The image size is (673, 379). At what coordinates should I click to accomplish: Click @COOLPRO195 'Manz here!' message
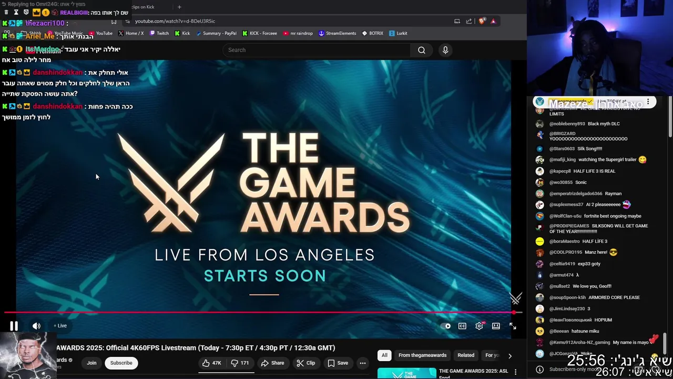click(583, 252)
